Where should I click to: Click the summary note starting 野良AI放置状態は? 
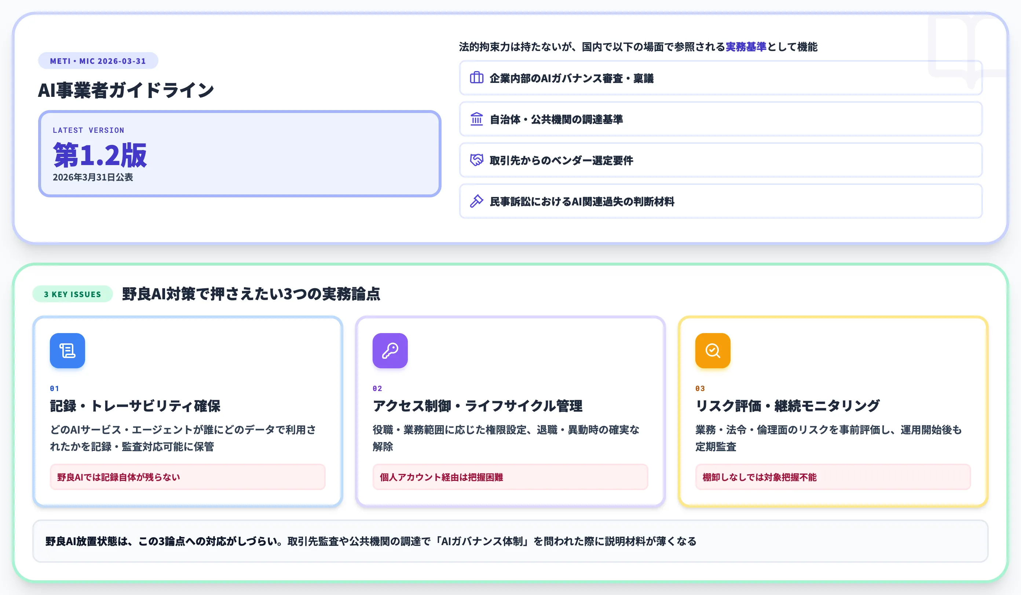511,541
